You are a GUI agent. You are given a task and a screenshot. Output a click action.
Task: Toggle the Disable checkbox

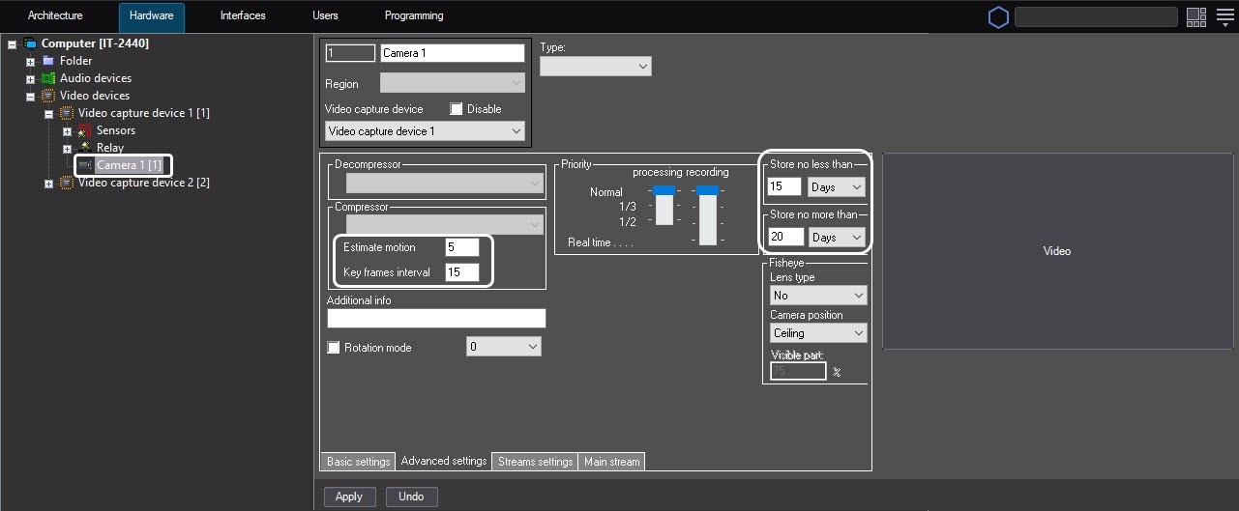click(457, 109)
